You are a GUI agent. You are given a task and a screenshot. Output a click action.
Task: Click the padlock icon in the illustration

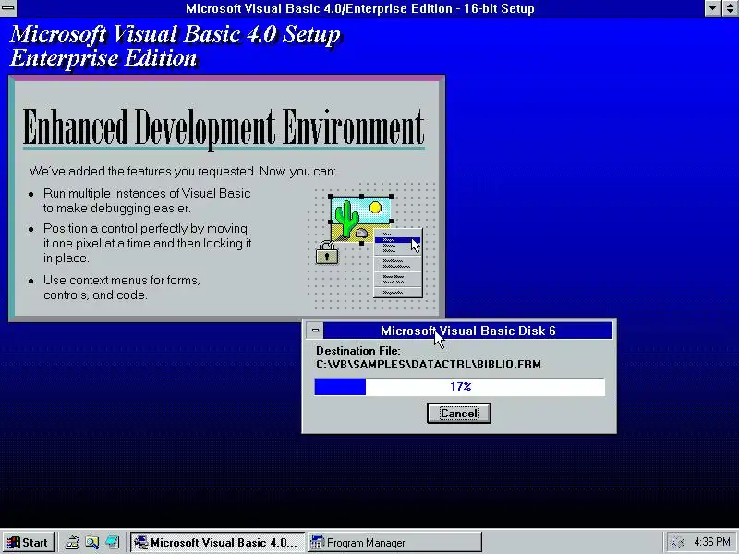[327, 252]
